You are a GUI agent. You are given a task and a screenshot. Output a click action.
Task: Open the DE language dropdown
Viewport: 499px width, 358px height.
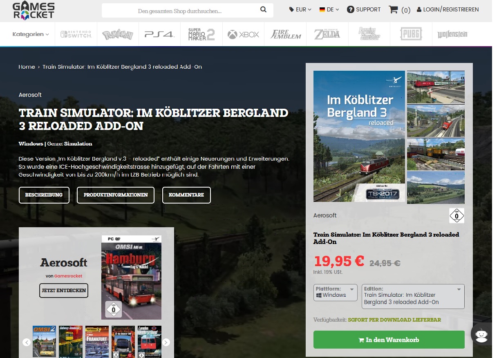(329, 9)
